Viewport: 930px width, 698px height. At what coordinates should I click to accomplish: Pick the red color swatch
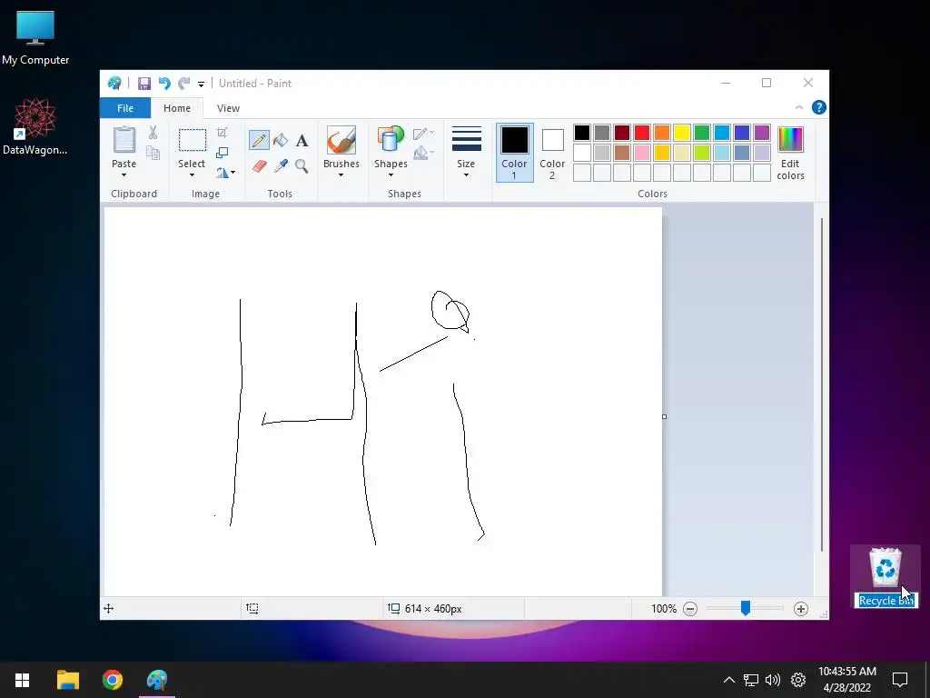click(642, 133)
